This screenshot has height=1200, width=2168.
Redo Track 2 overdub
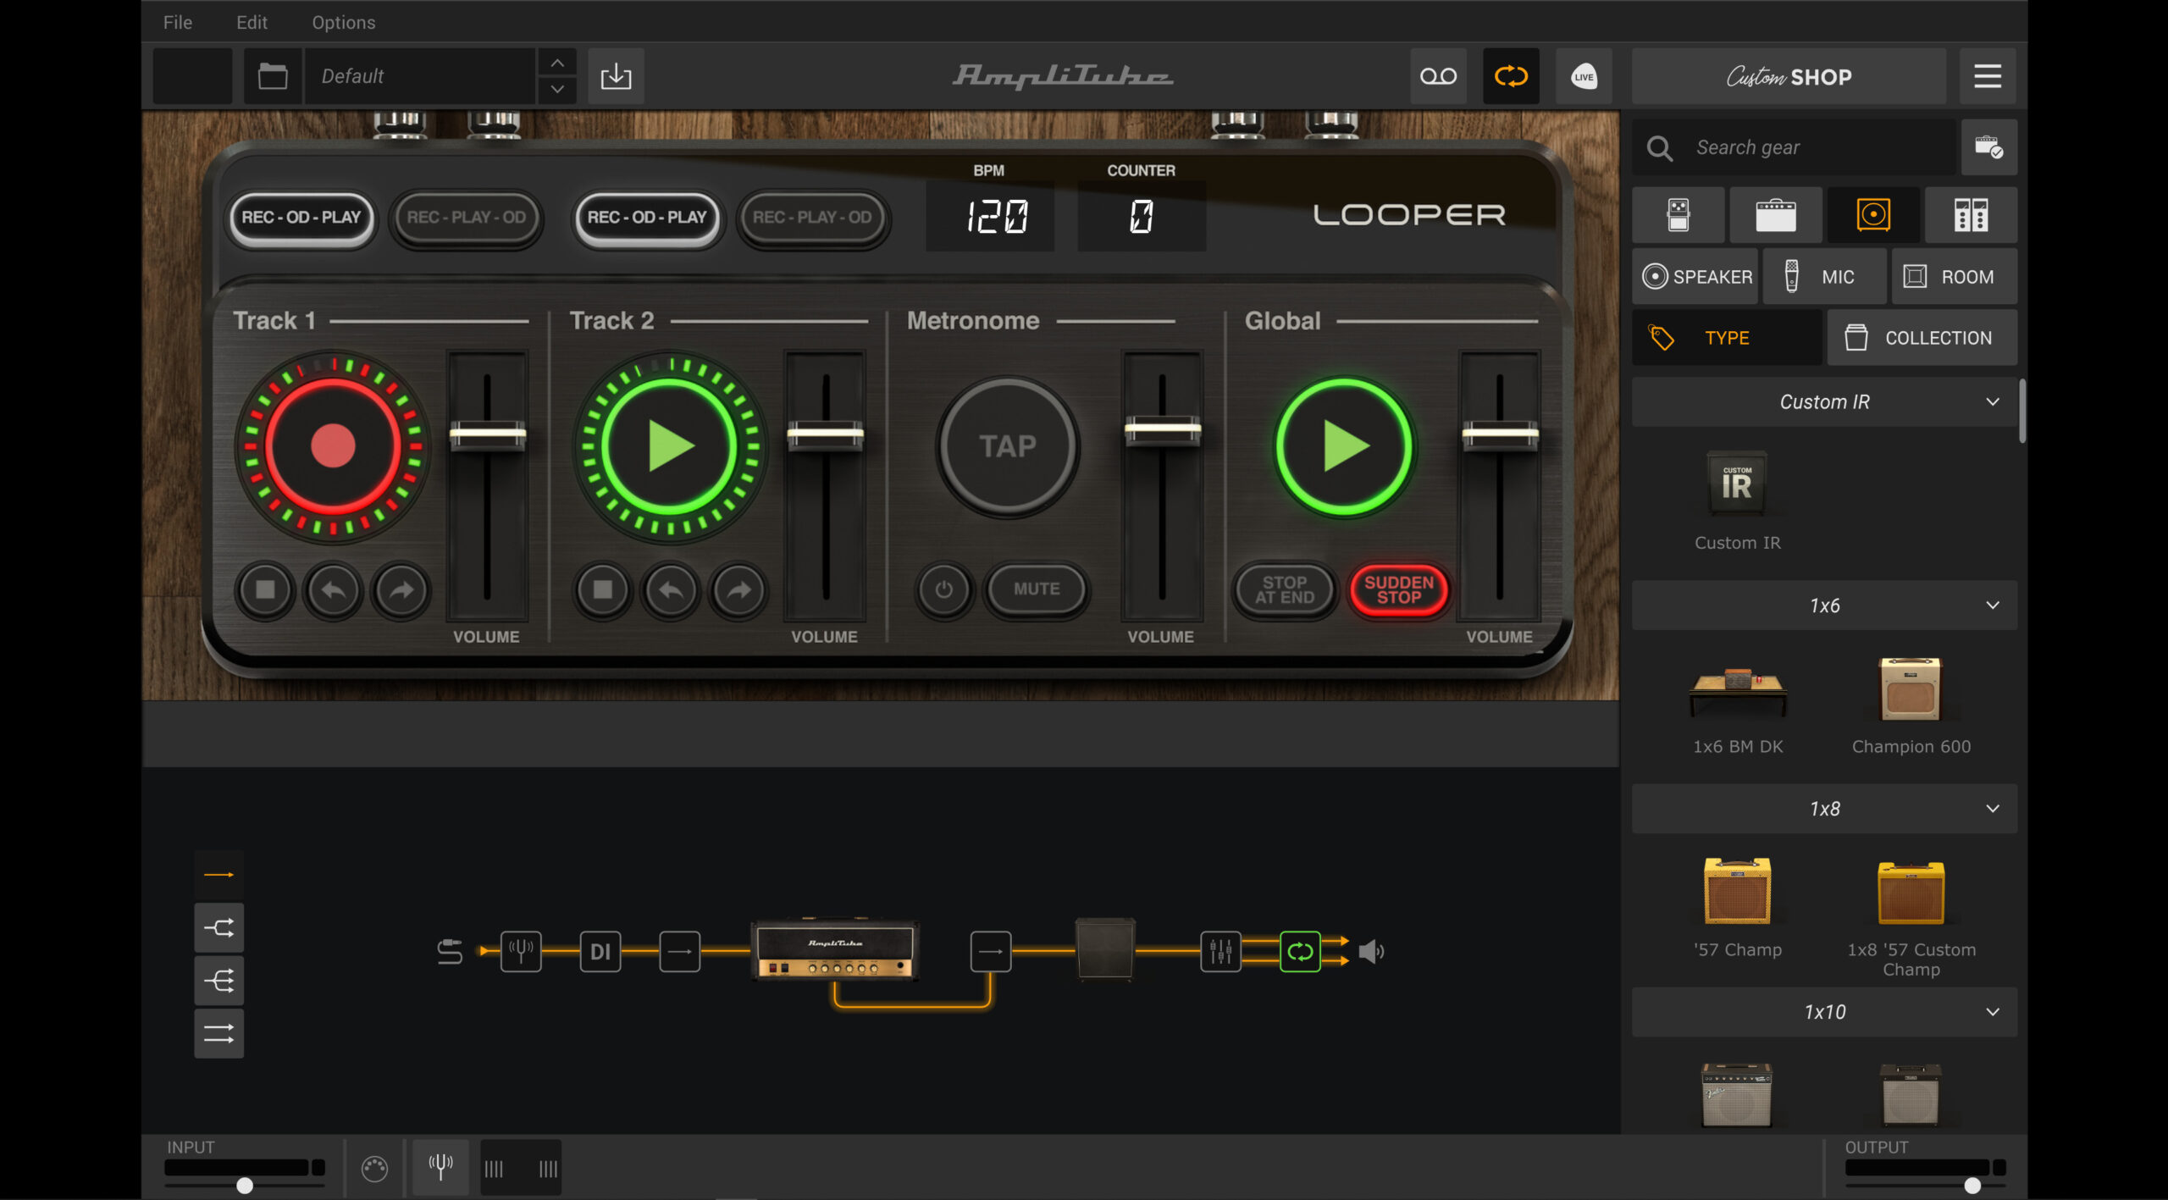click(x=739, y=589)
